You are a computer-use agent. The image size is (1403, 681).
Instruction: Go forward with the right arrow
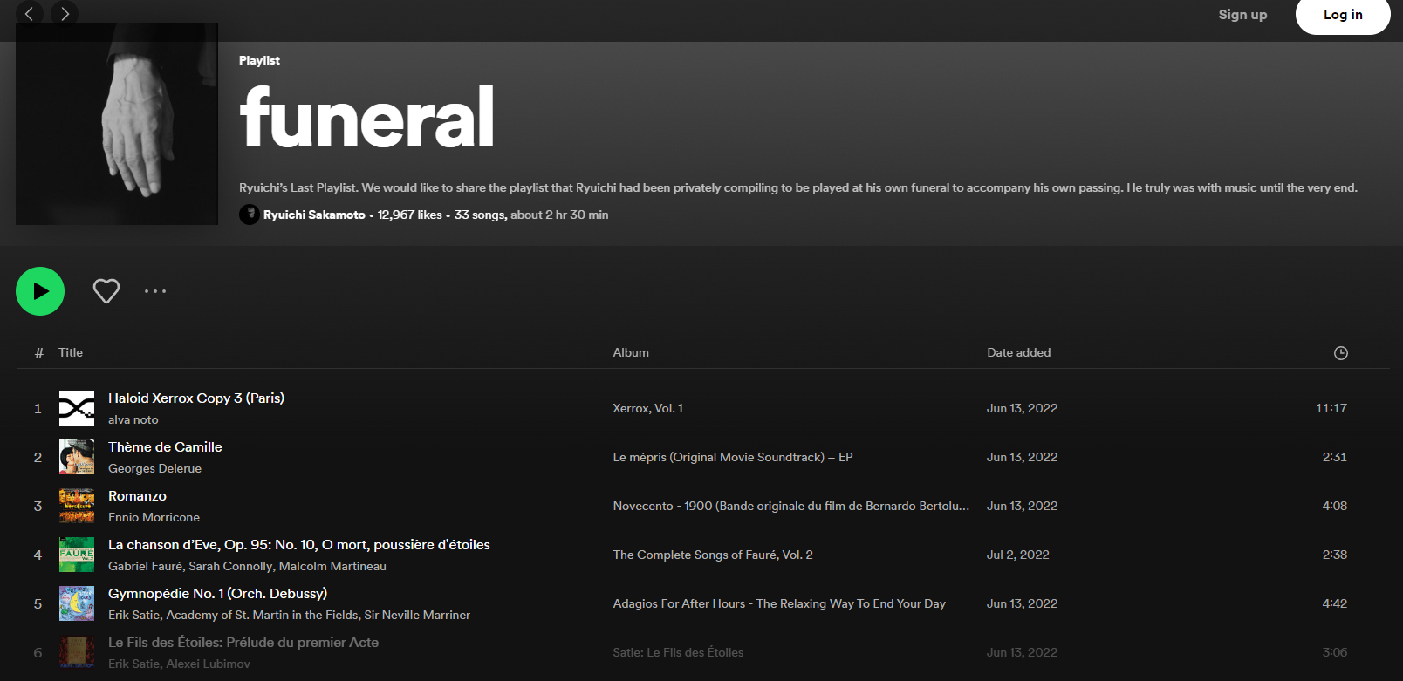point(65,13)
